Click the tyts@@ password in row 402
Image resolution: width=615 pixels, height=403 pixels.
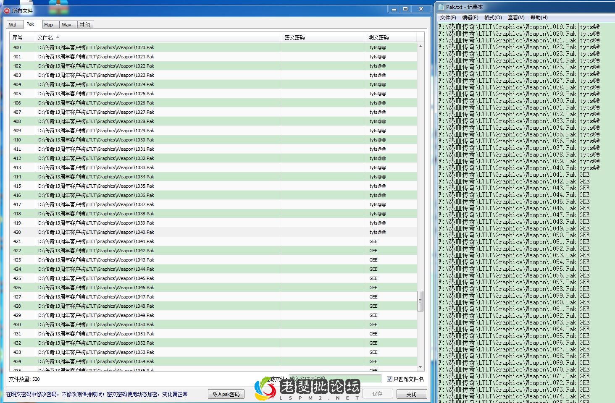click(378, 66)
